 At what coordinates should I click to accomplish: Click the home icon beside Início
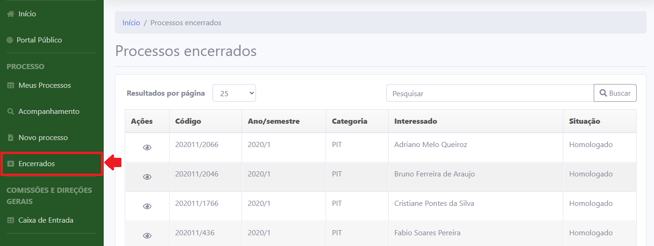click(10, 14)
